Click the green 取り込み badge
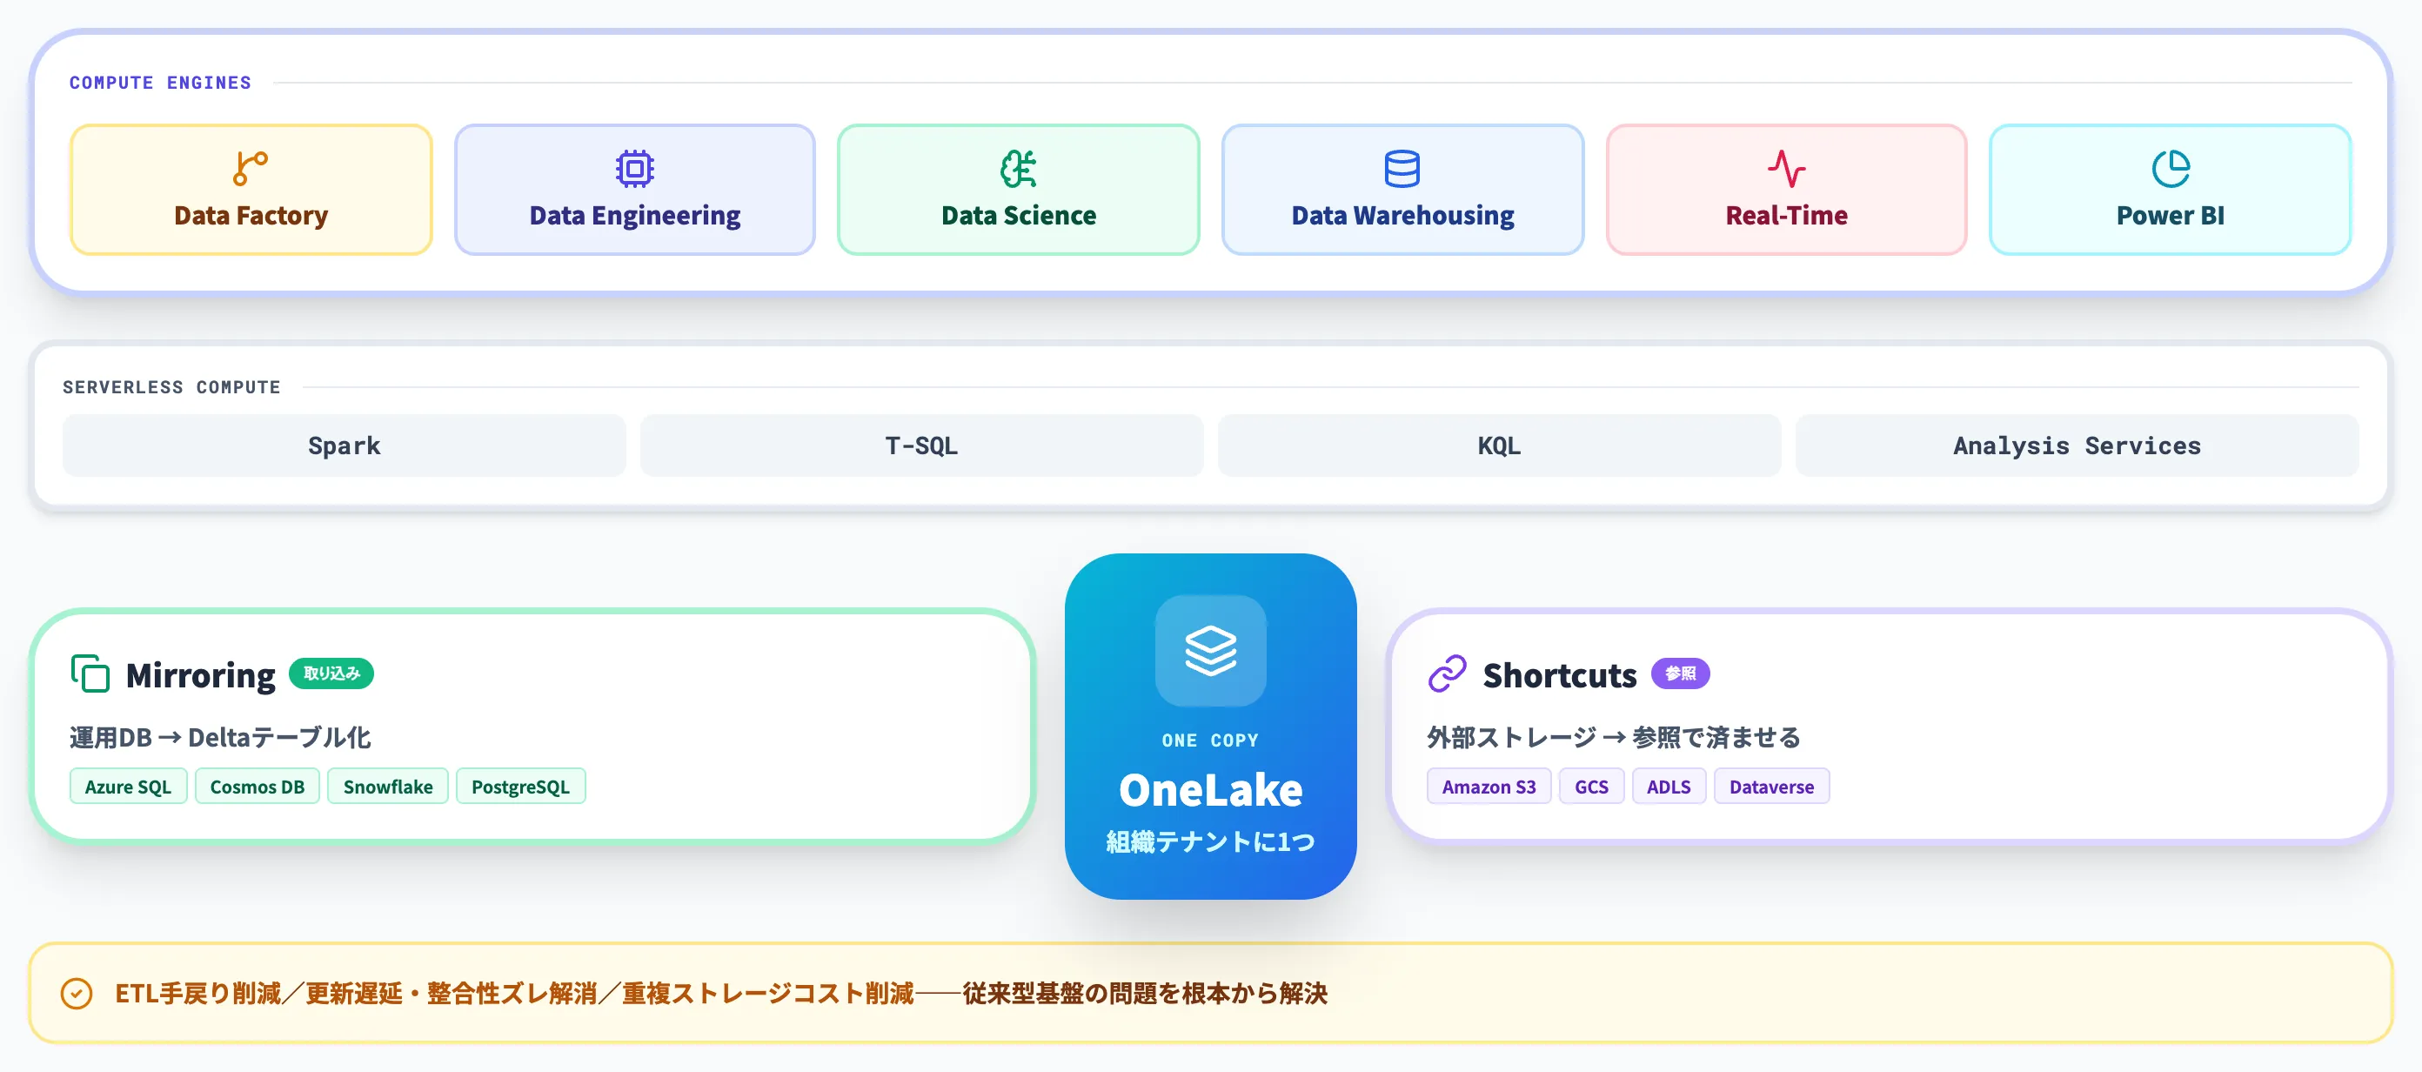 [331, 673]
